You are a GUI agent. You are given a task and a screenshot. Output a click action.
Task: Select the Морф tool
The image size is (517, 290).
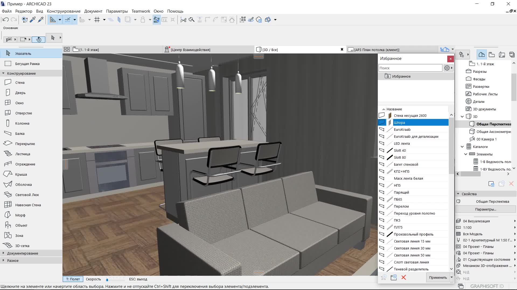coord(20,215)
